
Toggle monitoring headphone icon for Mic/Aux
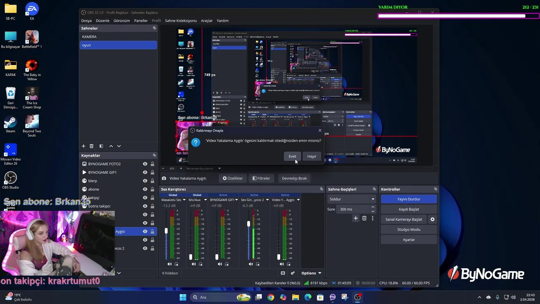coord(200,264)
